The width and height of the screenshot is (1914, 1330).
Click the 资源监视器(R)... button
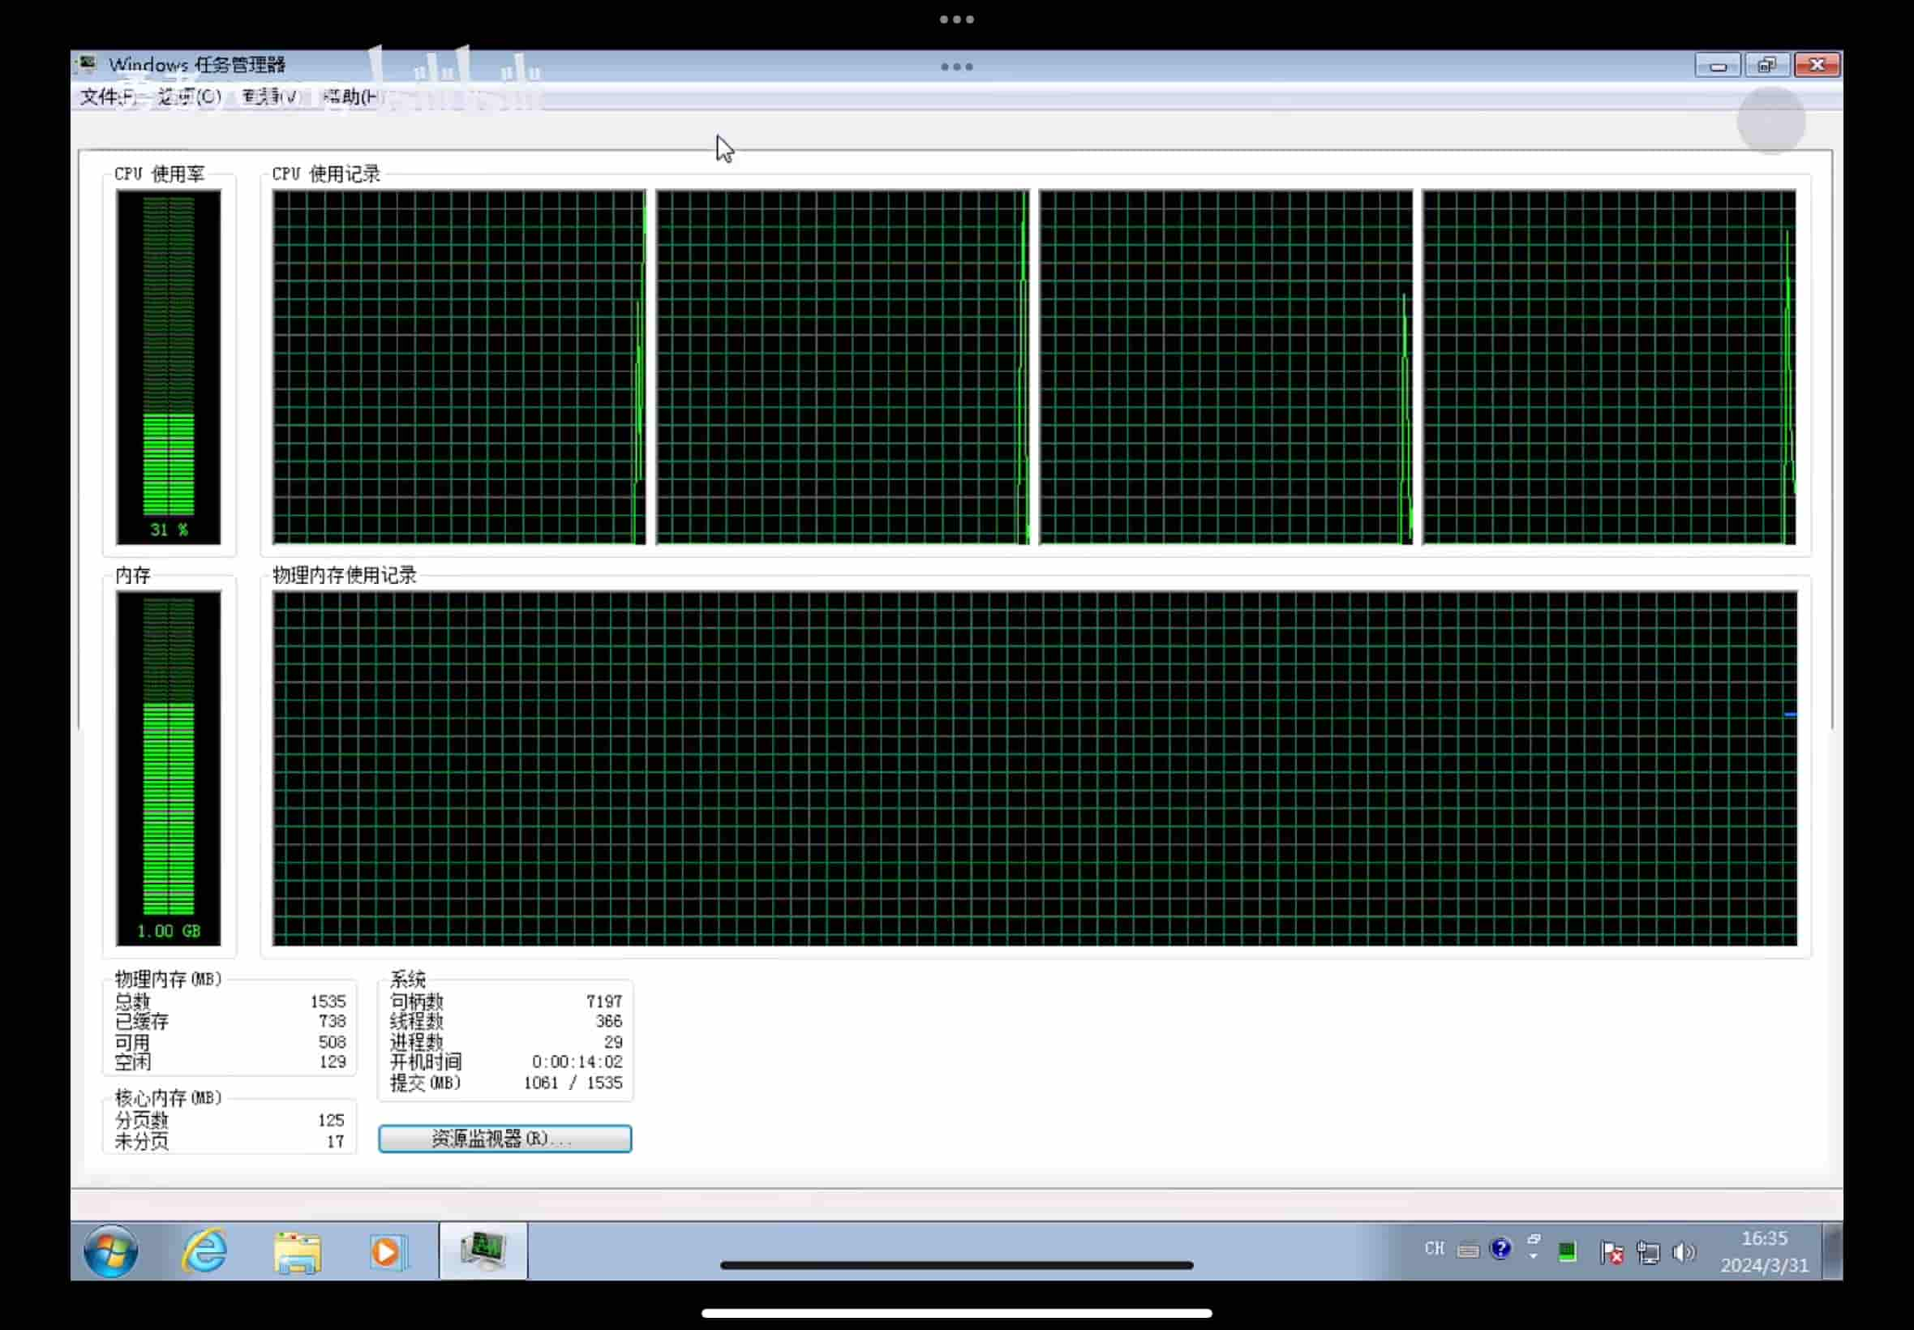pyautogui.click(x=505, y=1139)
